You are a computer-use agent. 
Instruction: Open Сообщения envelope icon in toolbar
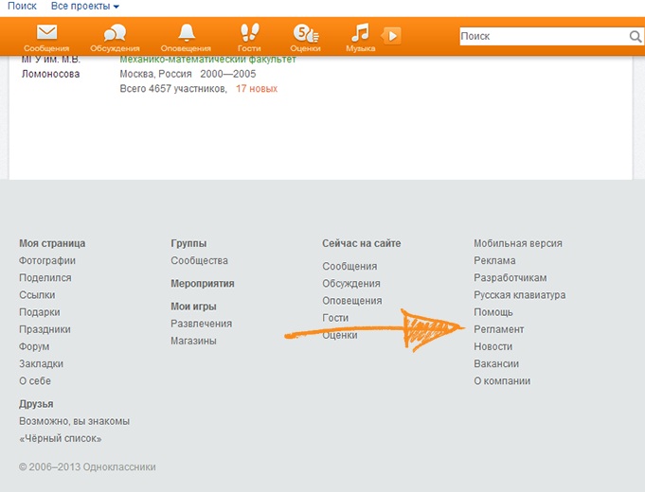point(46,32)
